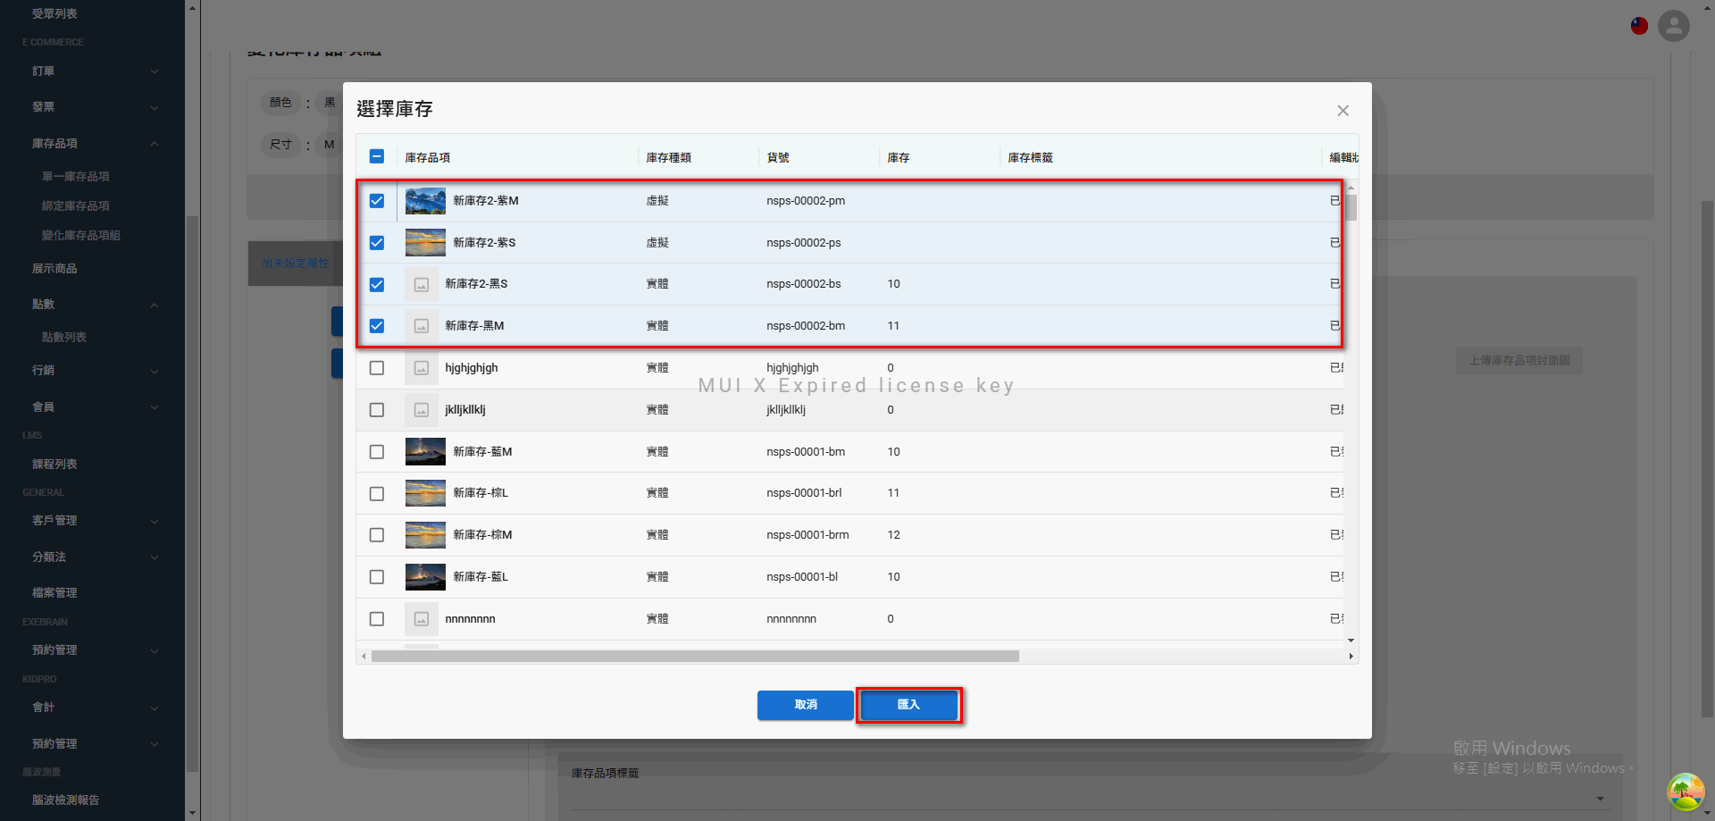Open thumbnail image of 新庫存2-紫M
1715x821 pixels.
pos(425,201)
